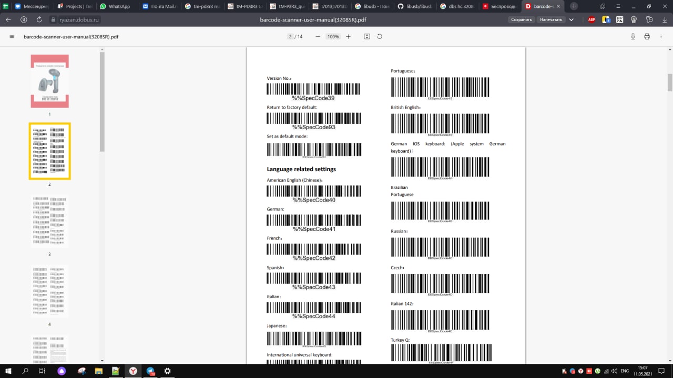673x378 pixels.
Task: Open a new browser tab
Action: point(574,6)
